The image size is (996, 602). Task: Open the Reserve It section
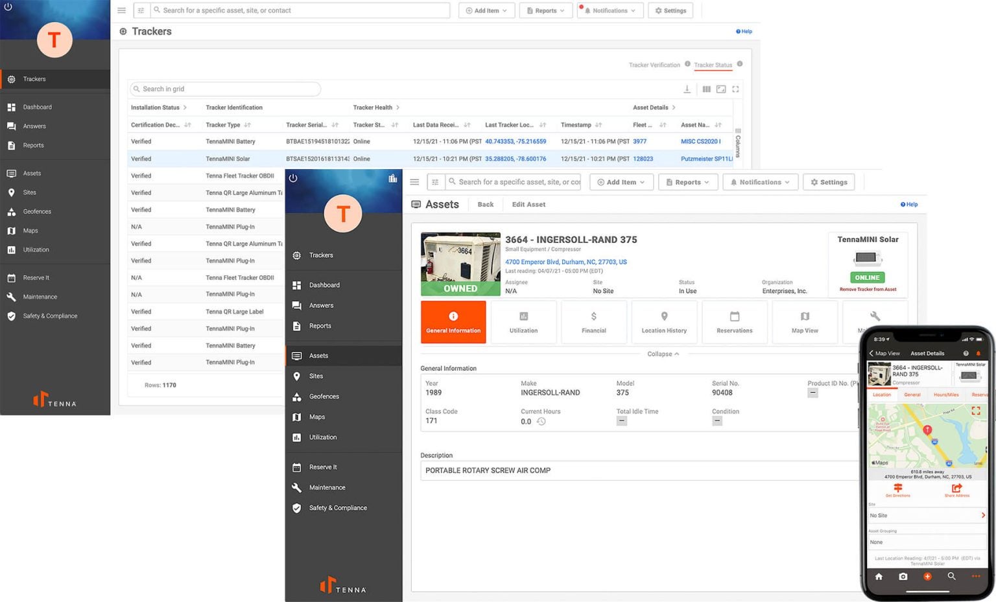[x=36, y=277]
